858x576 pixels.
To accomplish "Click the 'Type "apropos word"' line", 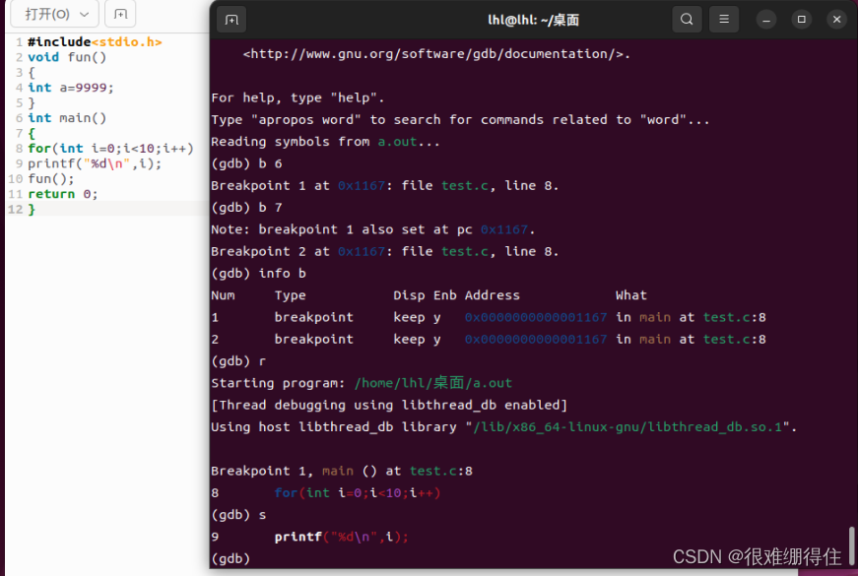I will pyautogui.click(x=460, y=120).
